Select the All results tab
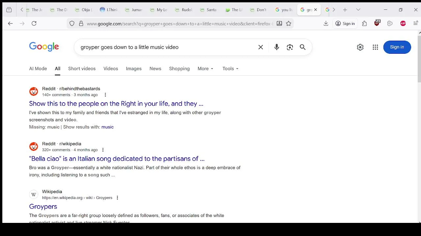This screenshot has height=236, width=421. pyautogui.click(x=58, y=69)
